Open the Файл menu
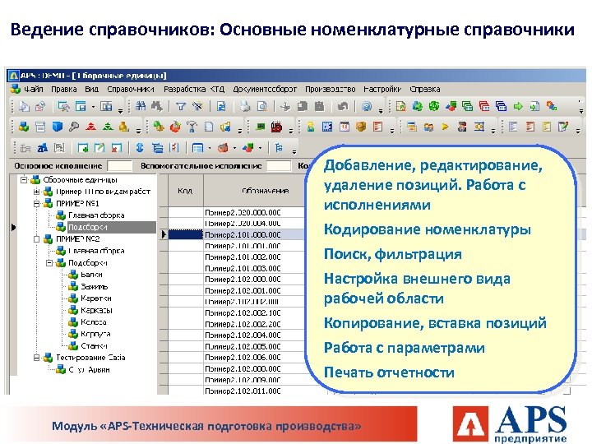 (33, 90)
